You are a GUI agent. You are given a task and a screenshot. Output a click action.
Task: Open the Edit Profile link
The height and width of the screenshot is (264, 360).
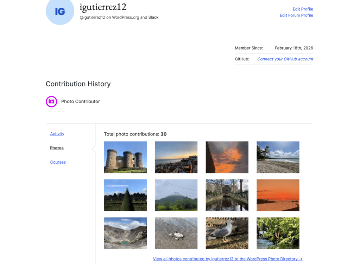(x=303, y=9)
